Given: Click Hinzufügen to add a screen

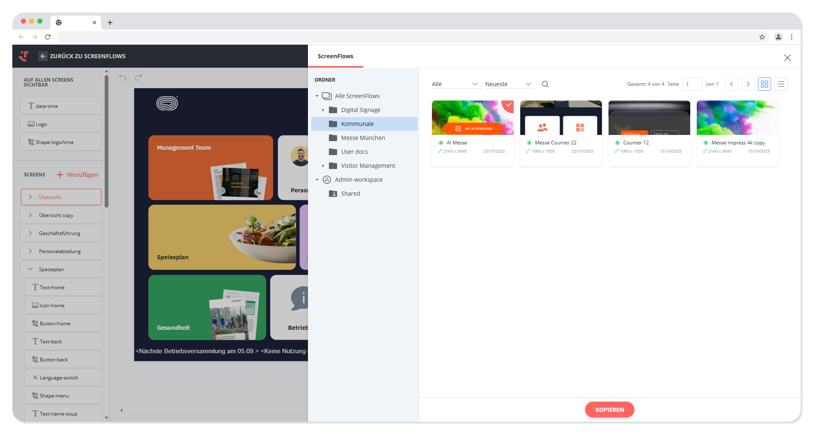Looking at the screenshot, I should [77, 175].
